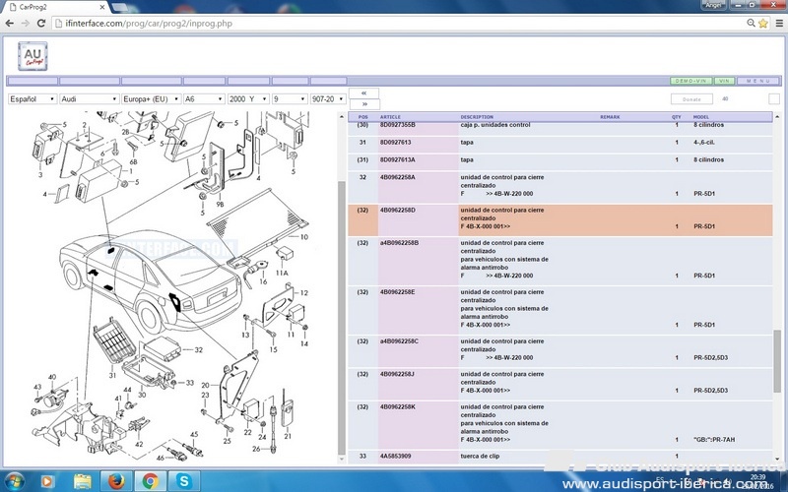Select article 8D0927355B row
788x492 pixels.
tap(559, 128)
